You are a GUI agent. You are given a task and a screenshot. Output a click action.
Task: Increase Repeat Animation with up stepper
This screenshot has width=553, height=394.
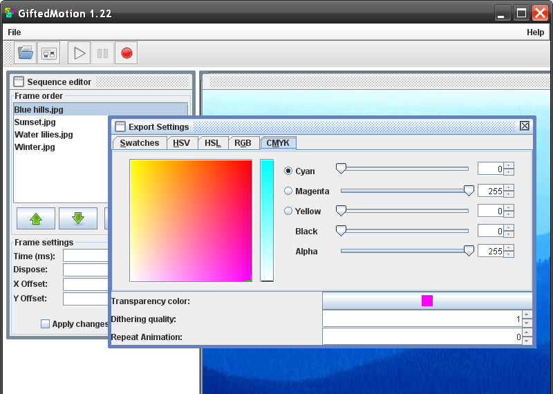coord(527,333)
